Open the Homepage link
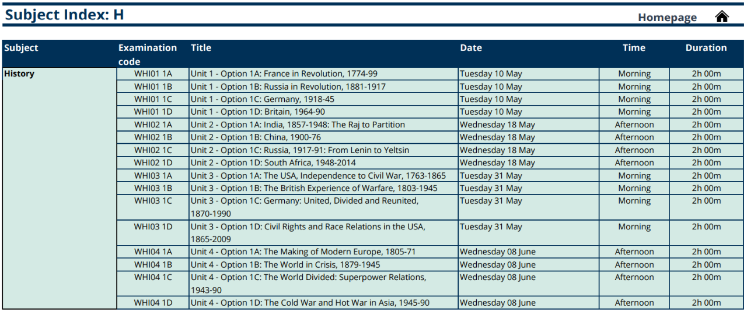This screenshot has width=747, height=312. 667,17
